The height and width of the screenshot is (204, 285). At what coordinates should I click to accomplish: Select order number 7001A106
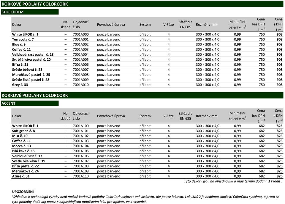81,156
